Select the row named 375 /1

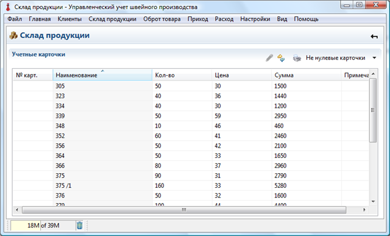tap(191, 186)
